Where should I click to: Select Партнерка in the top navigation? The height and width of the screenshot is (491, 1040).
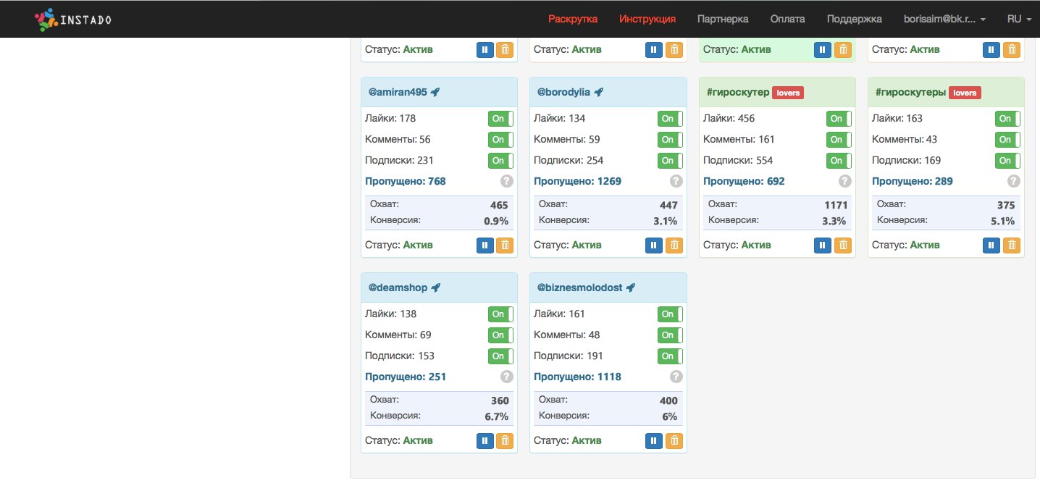[x=723, y=19]
